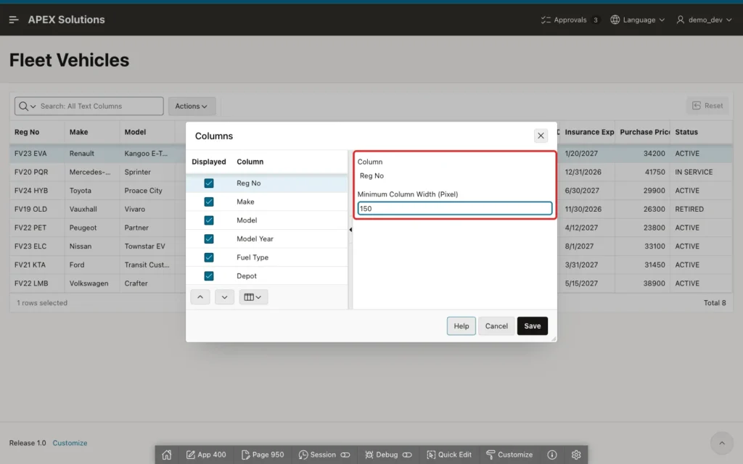The image size is (743, 464).
Task: Click the Townstar EV model cell
Action: click(147, 246)
